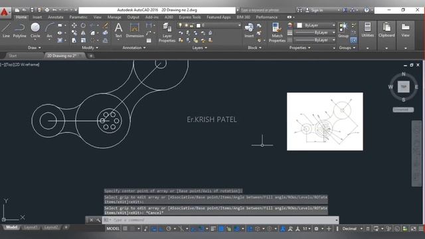Image resolution: width=425 pixels, height=239 pixels.
Task: Select the Circle tool
Action: point(35,30)
